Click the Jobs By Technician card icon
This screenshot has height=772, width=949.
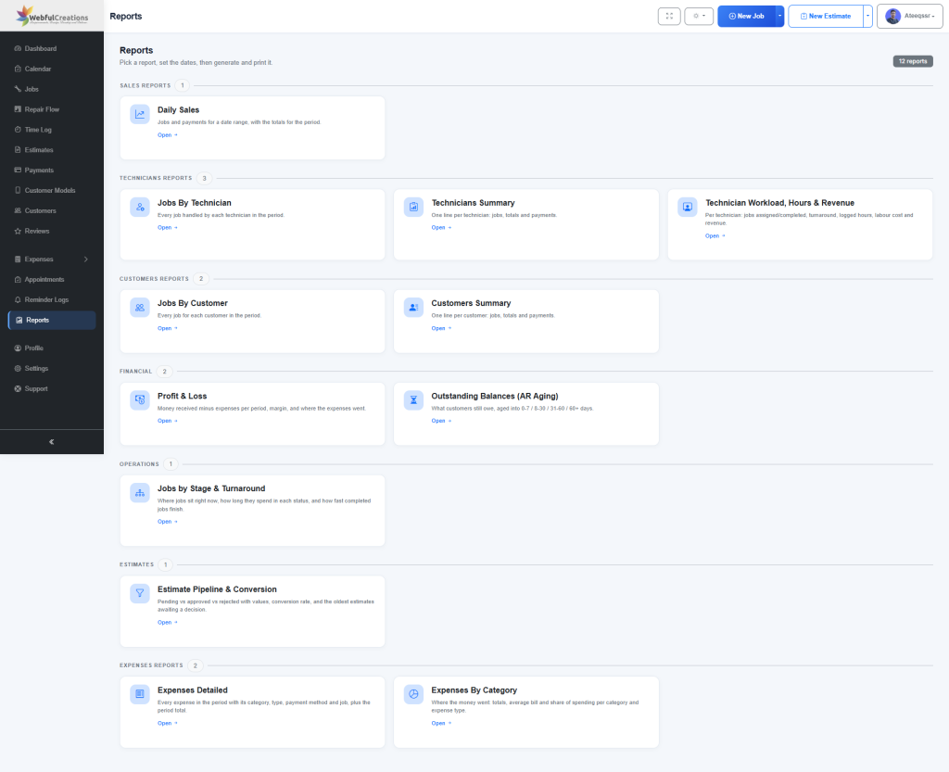tap(140, 207)
